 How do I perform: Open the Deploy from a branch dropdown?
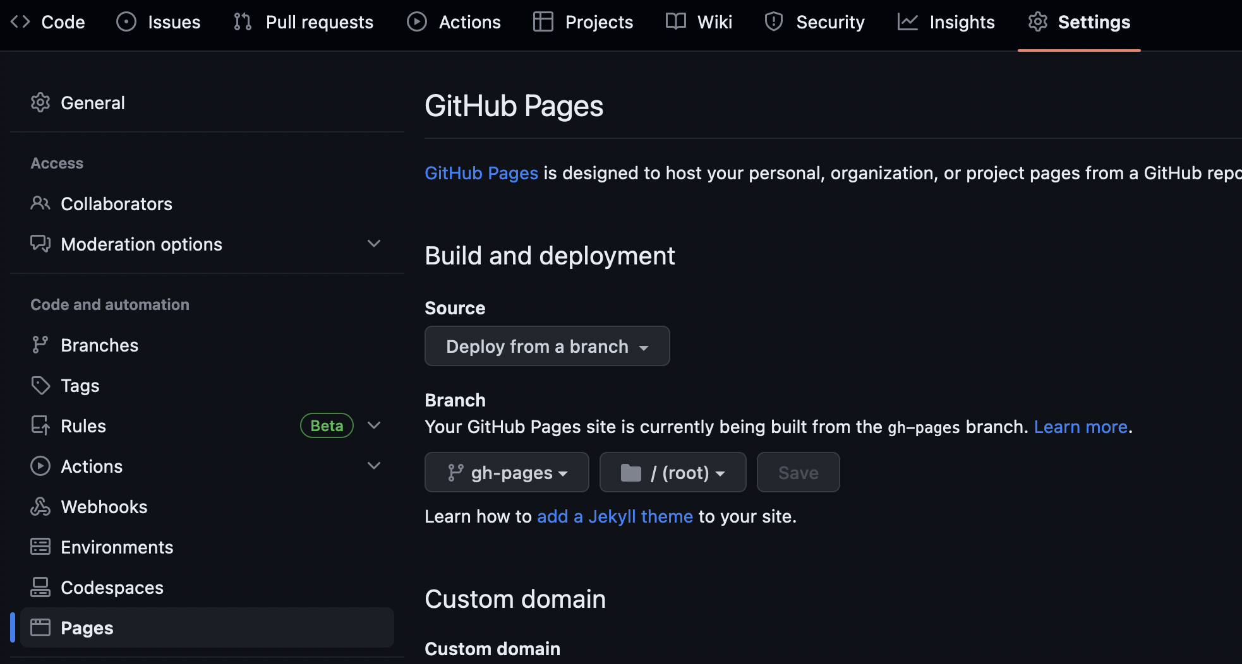pyautogui.click(x=547, y=346)
